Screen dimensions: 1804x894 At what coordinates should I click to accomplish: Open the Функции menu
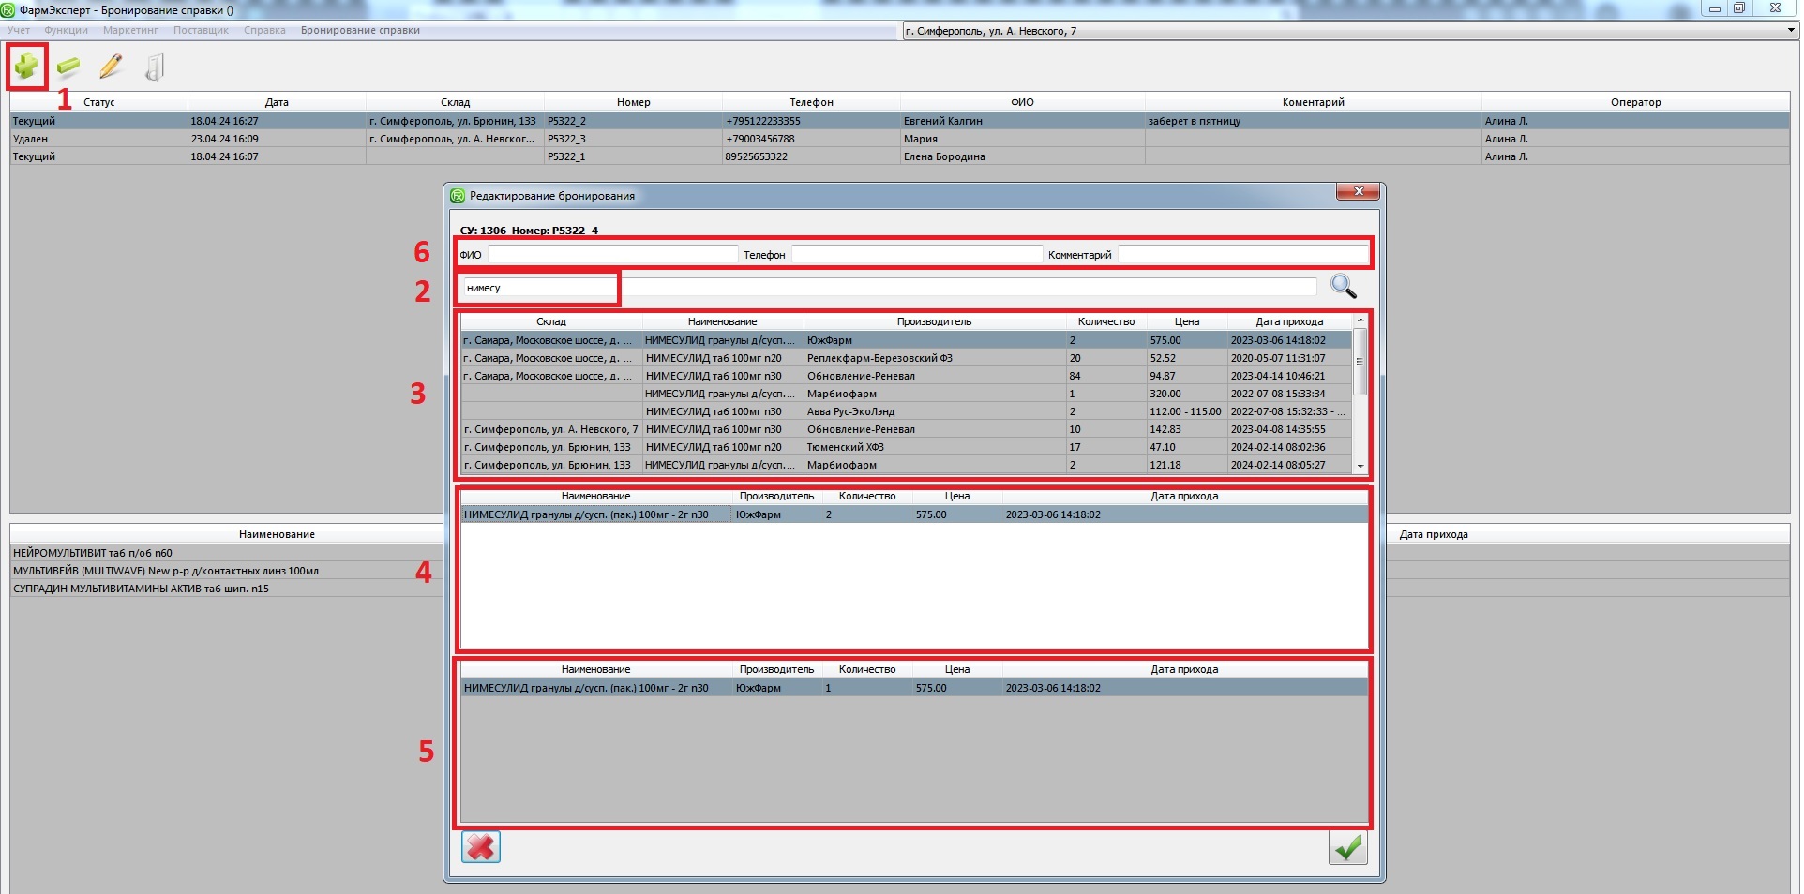pos(66,31)
